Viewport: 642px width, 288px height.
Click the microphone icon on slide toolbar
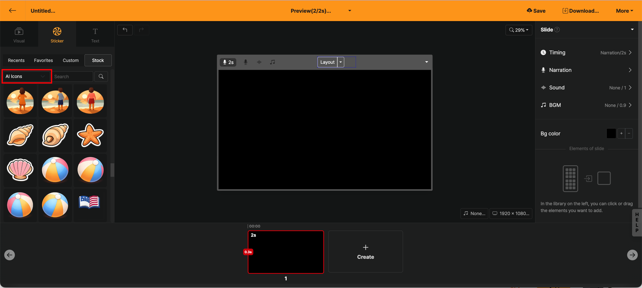point(245,62)
